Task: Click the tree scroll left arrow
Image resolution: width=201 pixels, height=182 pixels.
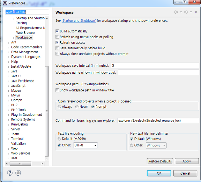Action: [7, 164]
